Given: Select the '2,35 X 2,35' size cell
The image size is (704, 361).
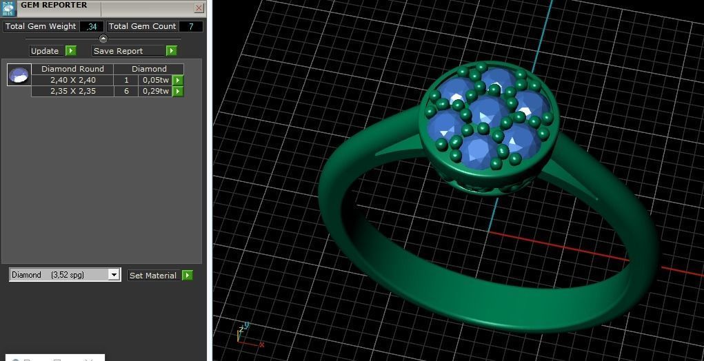Looking at the screenshot, I should point(72,91).
